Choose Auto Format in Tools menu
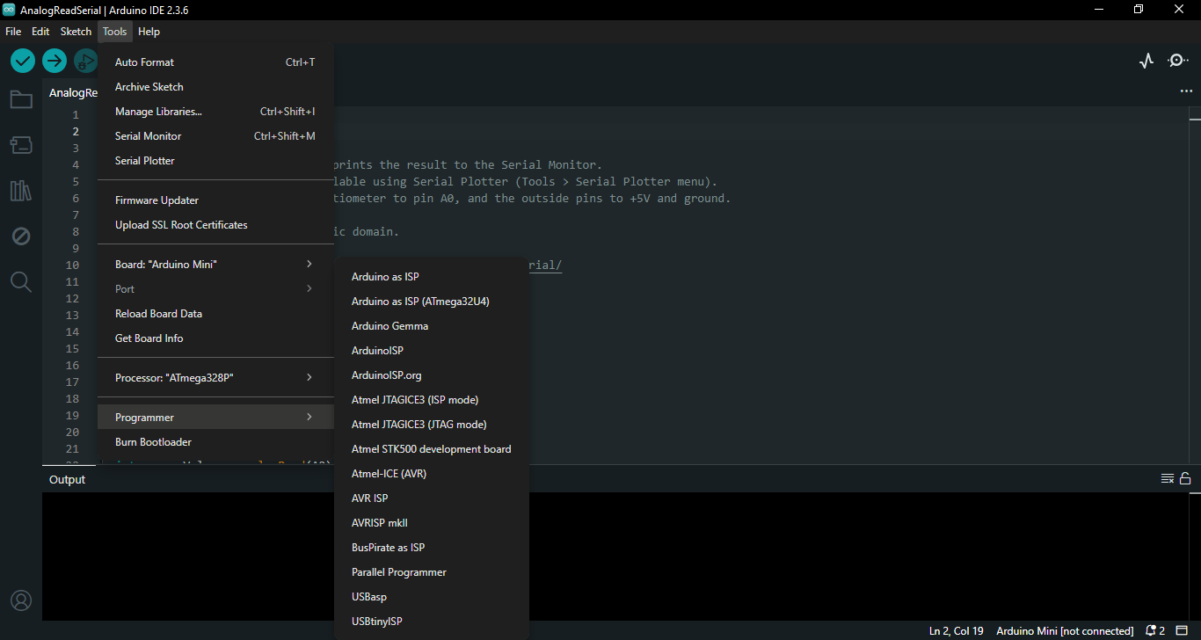Viewport: 1201px width, 640px height. coord(145,62)
